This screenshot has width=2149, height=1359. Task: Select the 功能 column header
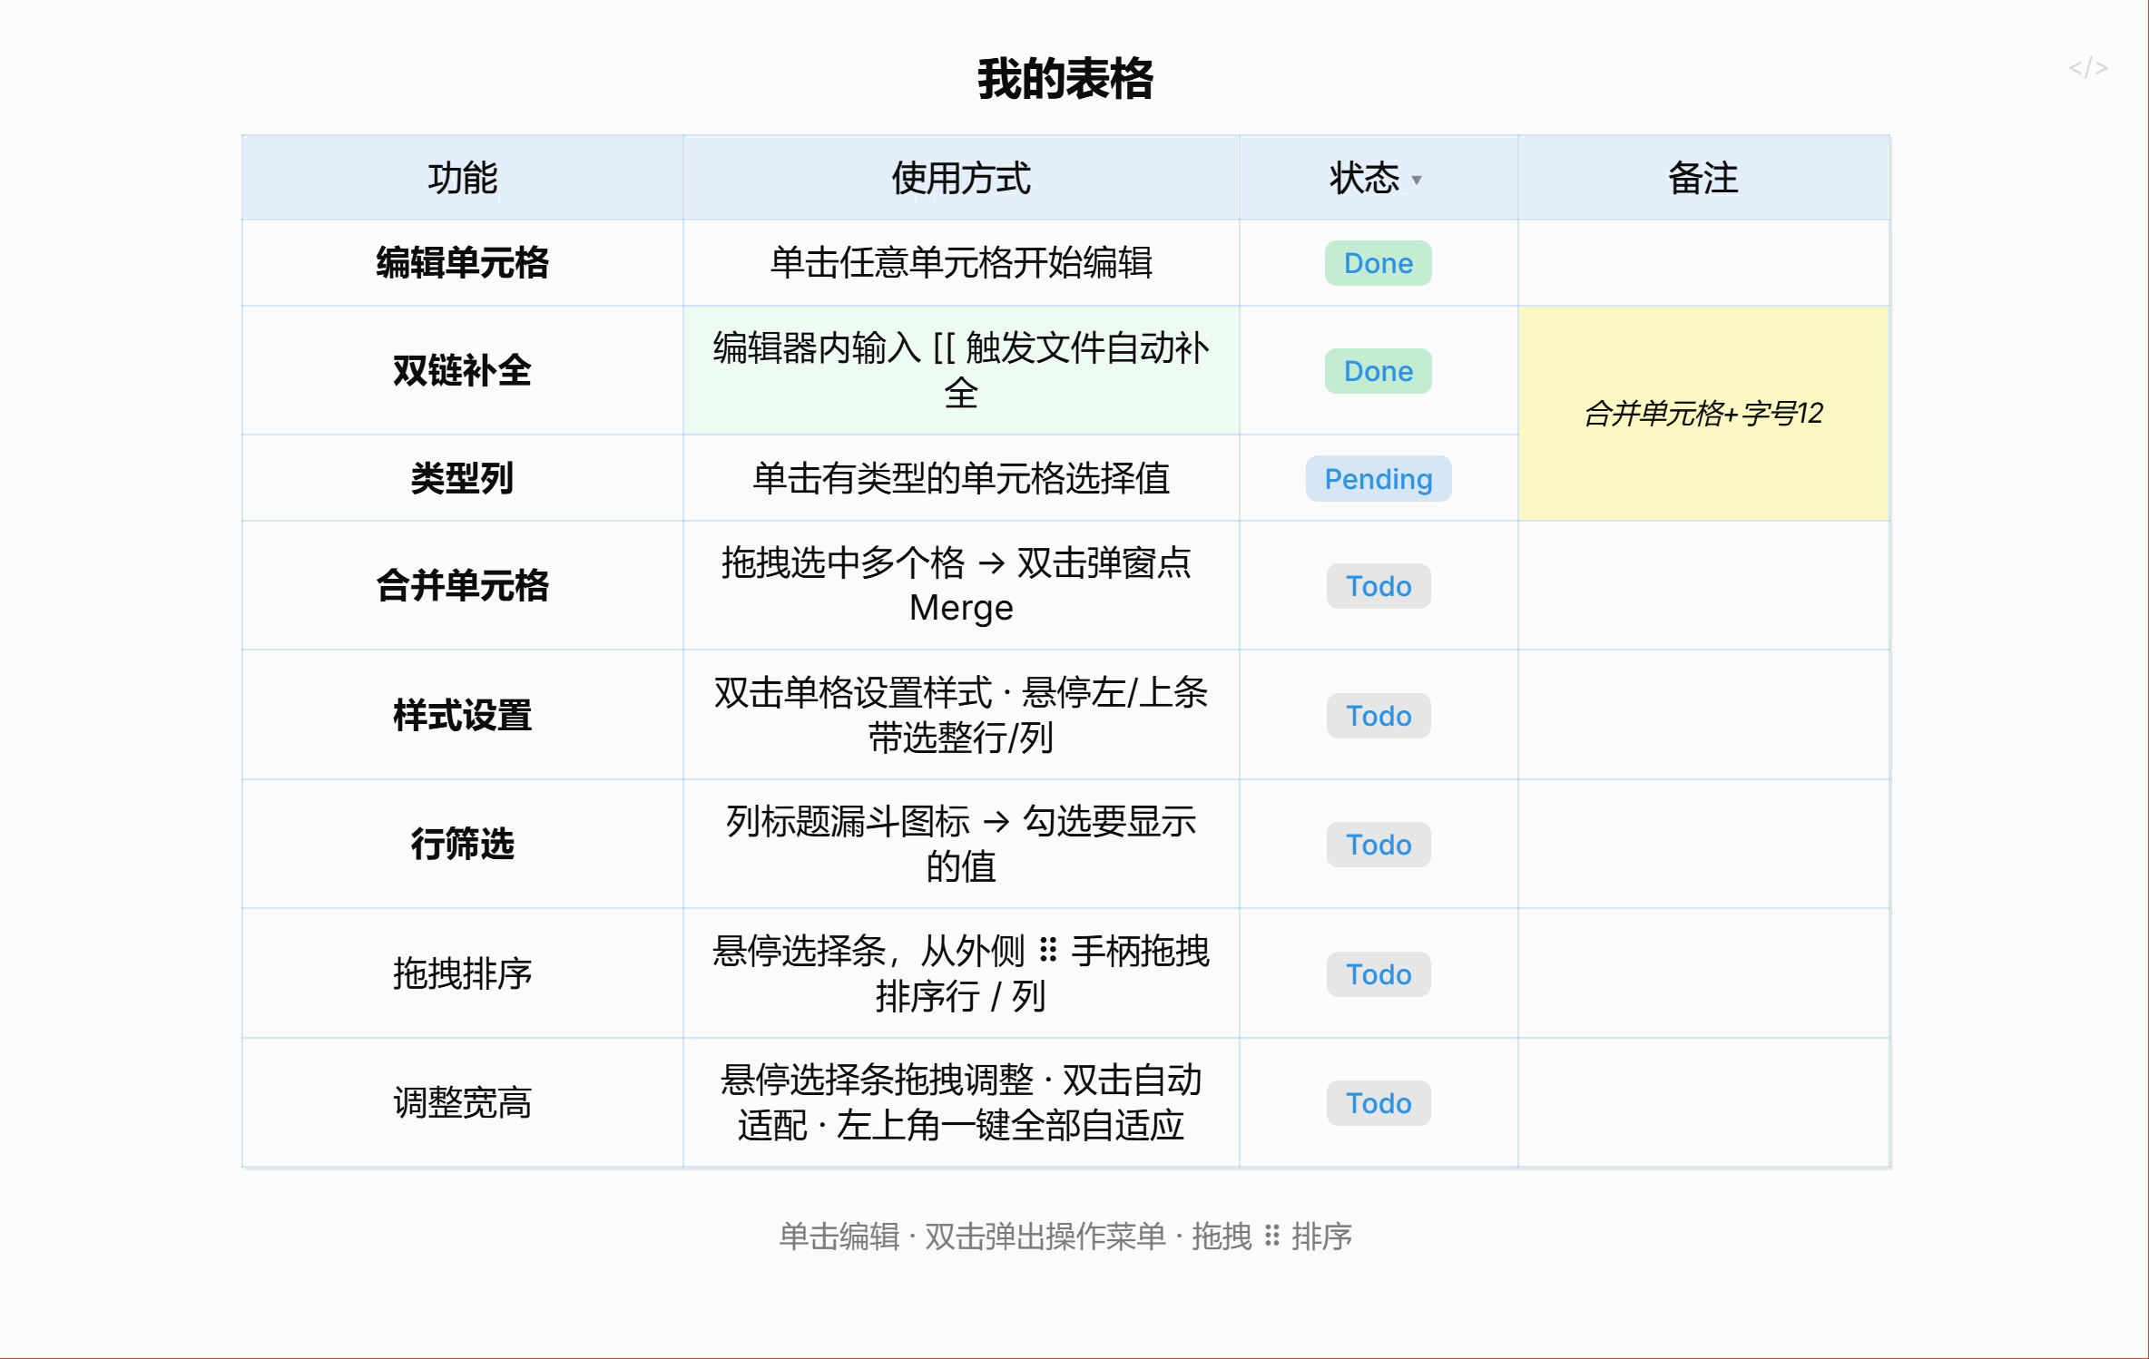(x=463, y=178)
